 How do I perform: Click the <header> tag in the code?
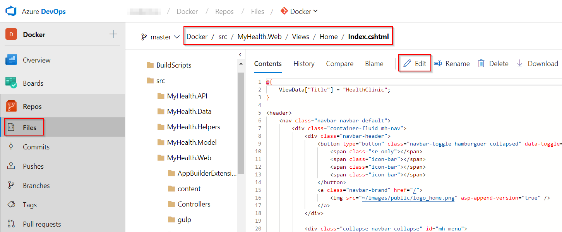[279, 113]
